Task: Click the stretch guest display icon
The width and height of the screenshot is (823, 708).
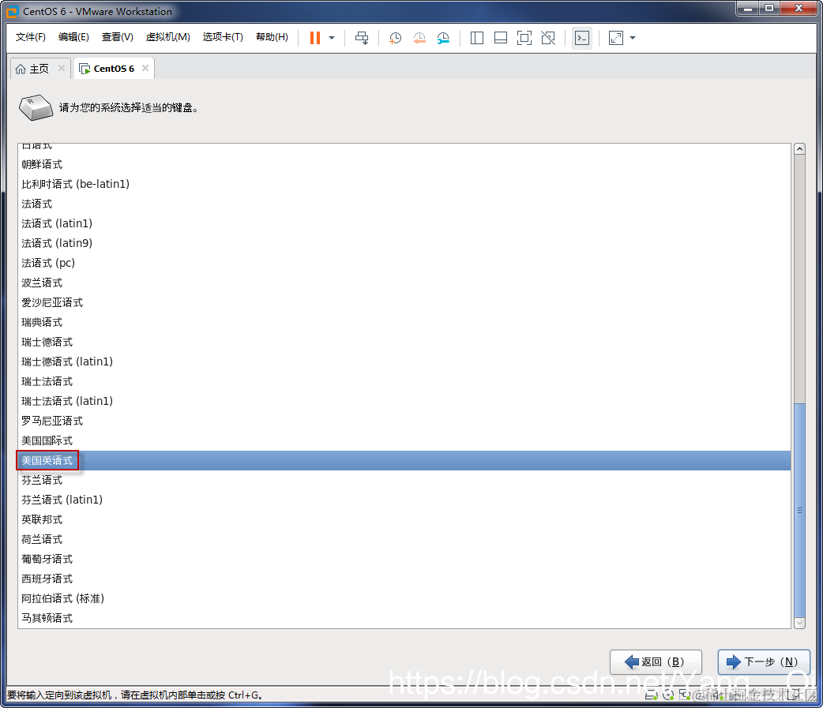Action: 616,38
